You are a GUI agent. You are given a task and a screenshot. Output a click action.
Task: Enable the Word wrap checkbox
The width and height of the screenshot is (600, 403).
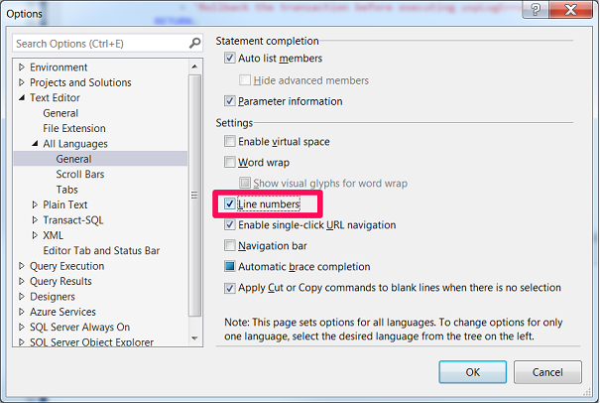coord(231,163)
